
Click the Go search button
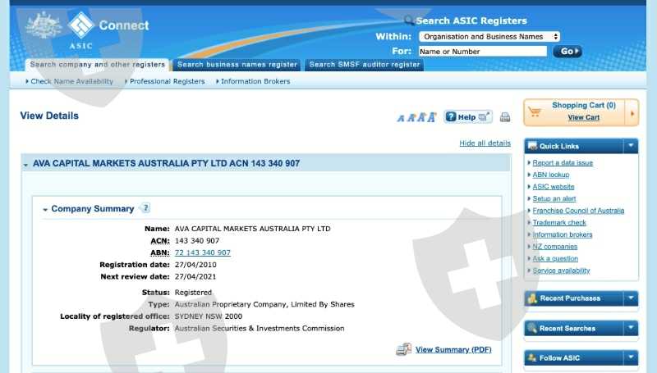pos(567,52)
